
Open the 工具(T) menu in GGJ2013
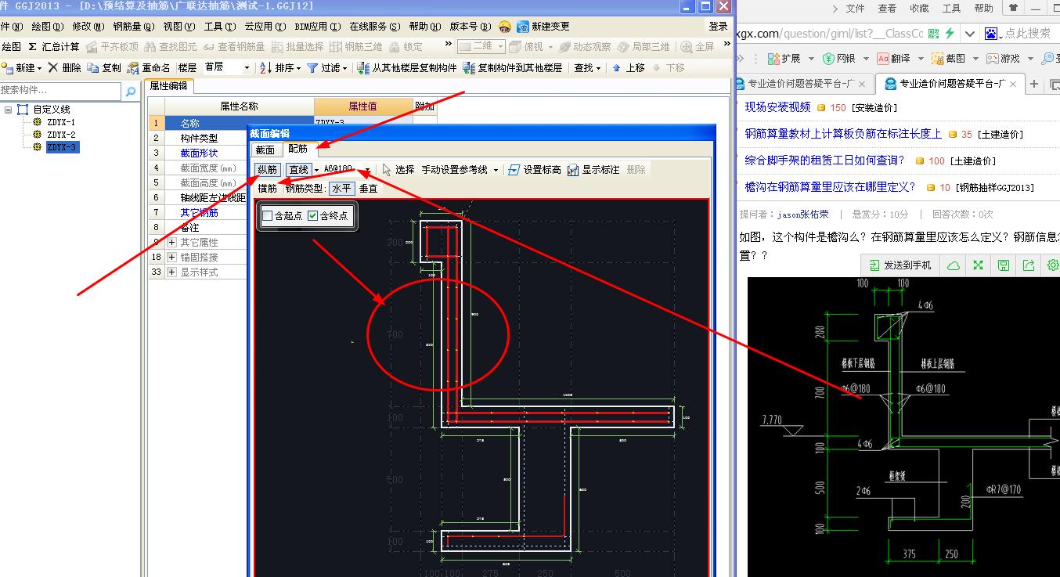click(220, 27)
